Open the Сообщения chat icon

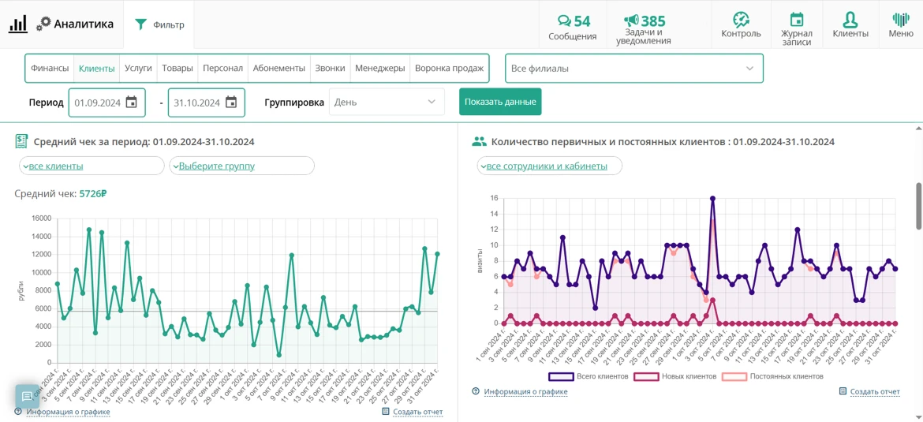(564, 21)
